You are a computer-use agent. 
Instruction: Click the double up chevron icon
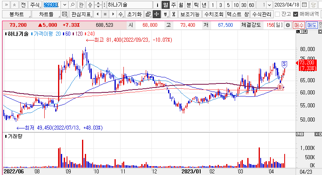(14, 5)
